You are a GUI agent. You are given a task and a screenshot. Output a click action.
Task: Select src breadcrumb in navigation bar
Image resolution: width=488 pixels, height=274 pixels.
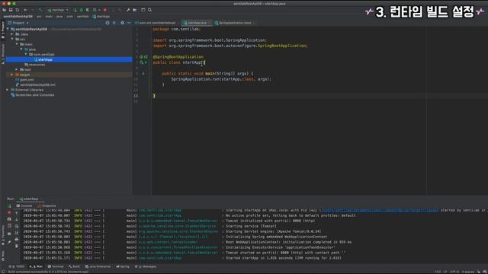(39, 17)
